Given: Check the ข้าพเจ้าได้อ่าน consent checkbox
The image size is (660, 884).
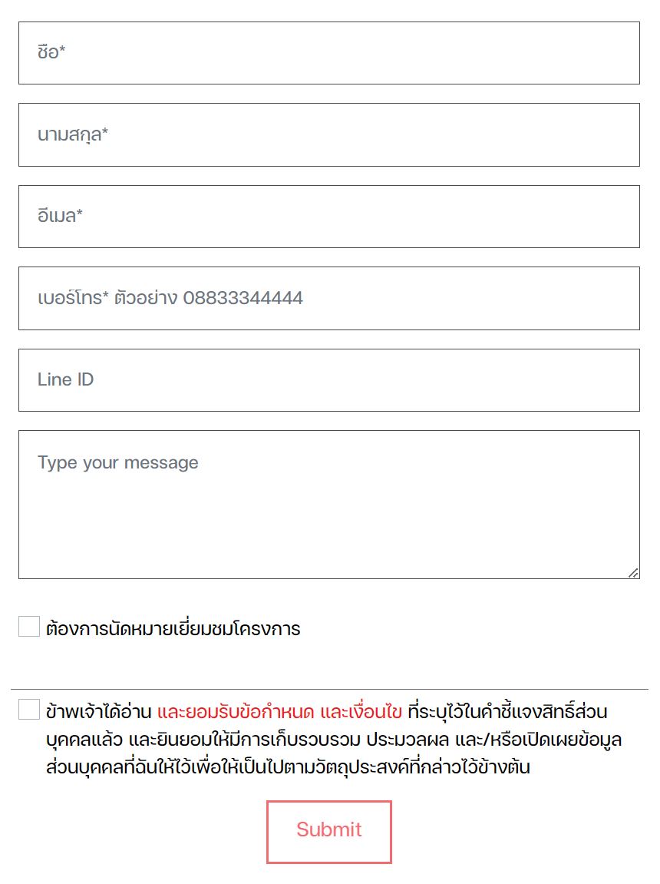Looking at the screenshot, I should coord(29,710).
